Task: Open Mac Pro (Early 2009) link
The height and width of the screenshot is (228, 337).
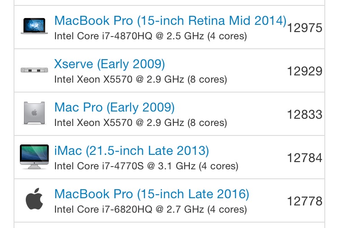Action: coord(115,107)
